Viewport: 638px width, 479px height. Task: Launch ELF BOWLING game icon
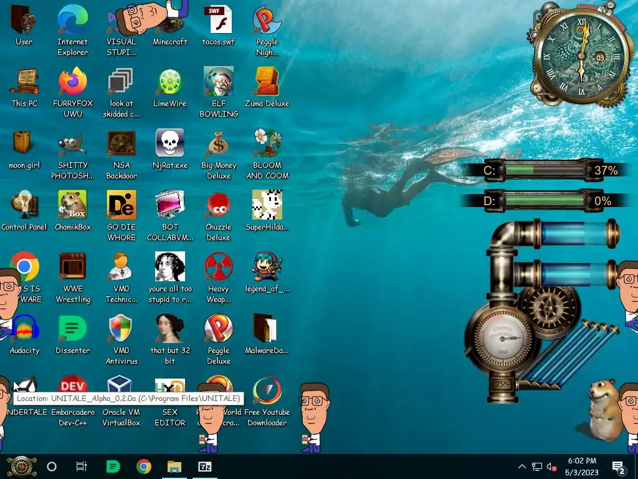[219, 82]
